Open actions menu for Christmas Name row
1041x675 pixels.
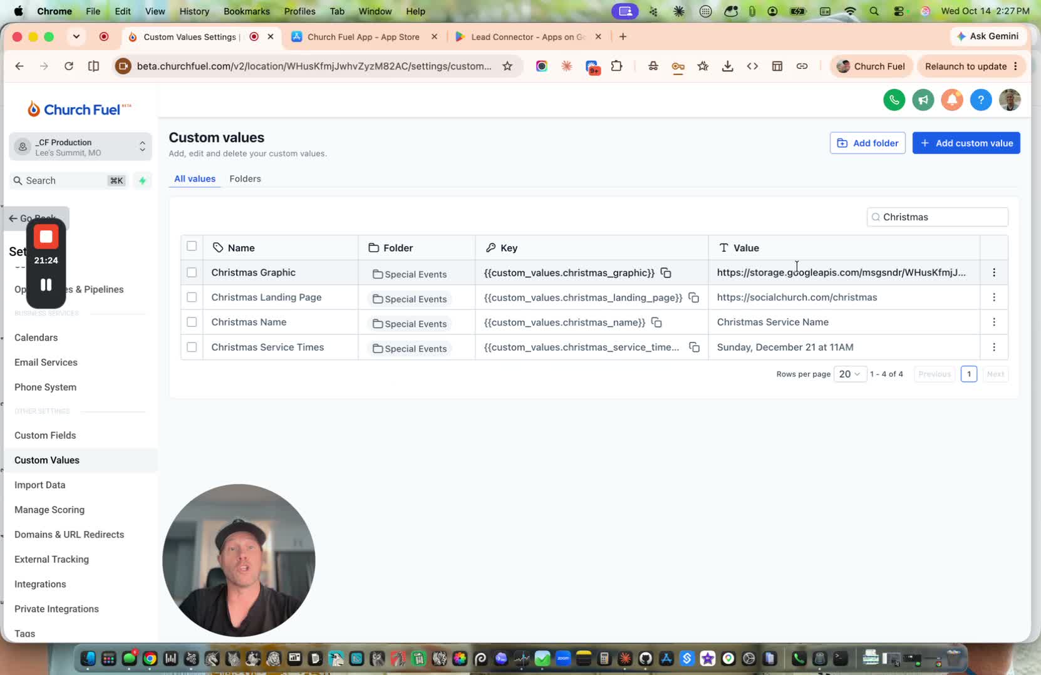click(993, 322)
